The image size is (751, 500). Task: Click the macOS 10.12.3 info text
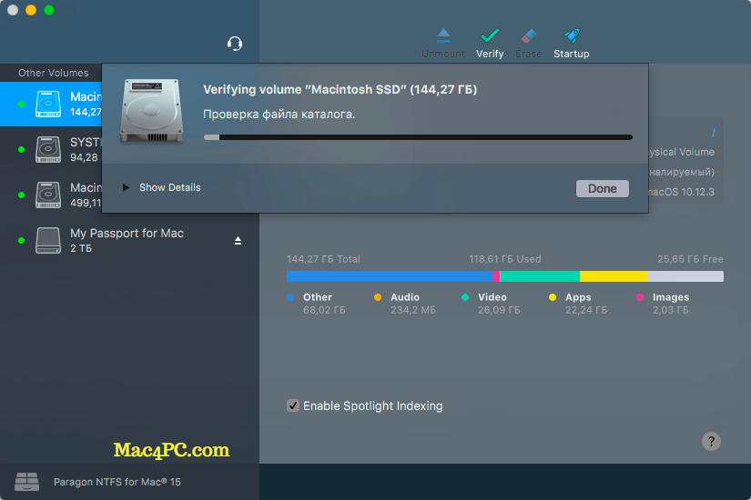(x=681, y=192)
